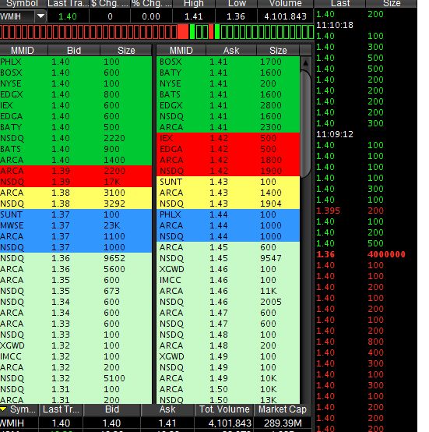Select the IMCC 1.32 bid row
The height and width of the screenshot is (432, 429).
point(76,356)
